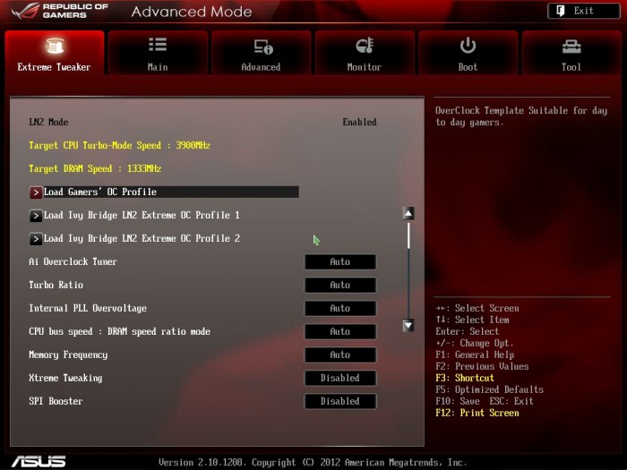
Task: Switch to the Main tab
Action: pos(158,53)
